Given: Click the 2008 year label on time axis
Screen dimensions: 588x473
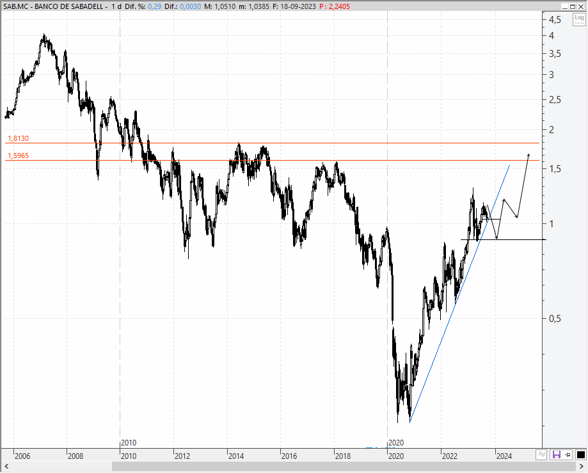Looking at the screenshot, I should coord(75,456).
